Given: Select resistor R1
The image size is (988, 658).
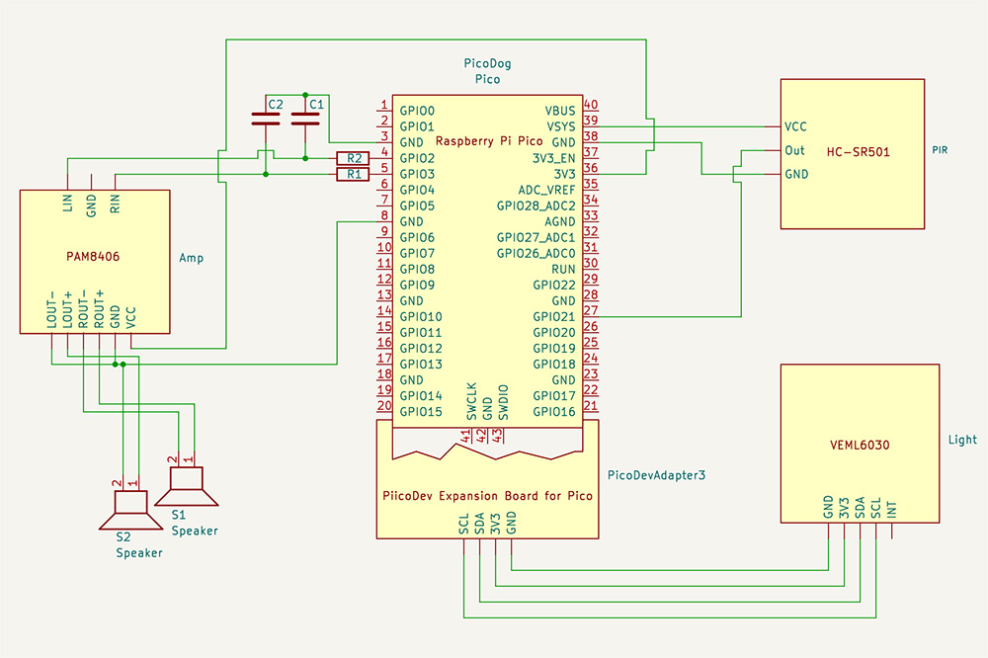Looking at the screenshot, I should 352,175.
